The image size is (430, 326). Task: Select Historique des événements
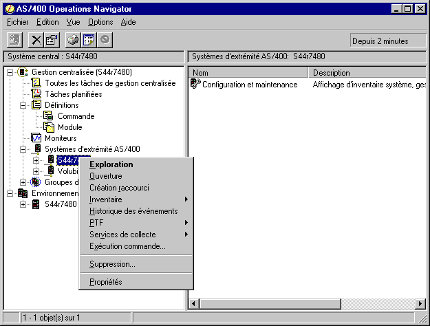click(136, 211)
